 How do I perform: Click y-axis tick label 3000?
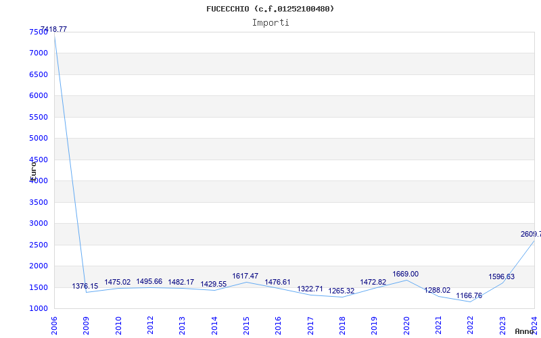(39, 224)
